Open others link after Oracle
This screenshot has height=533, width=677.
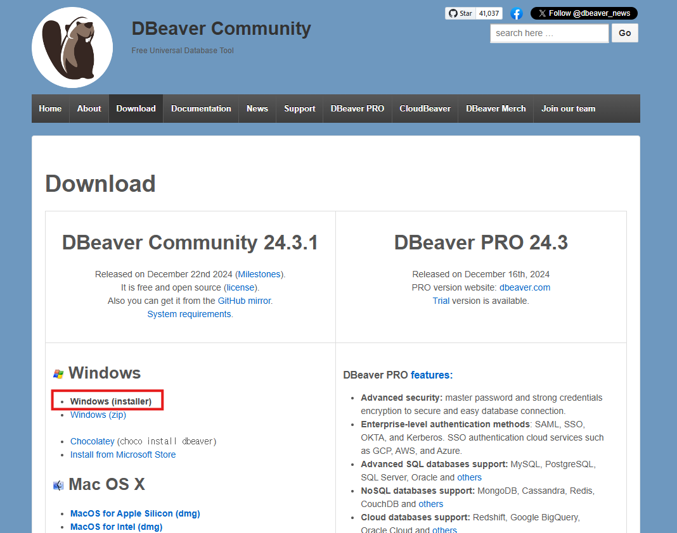(x=469, y=478)
